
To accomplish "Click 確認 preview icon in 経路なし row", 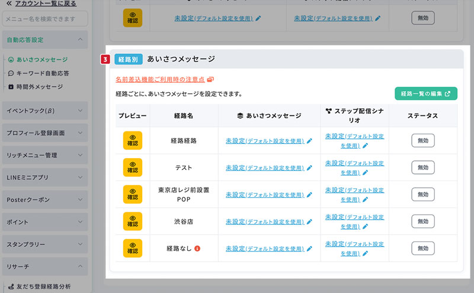I will coord(133,248).
